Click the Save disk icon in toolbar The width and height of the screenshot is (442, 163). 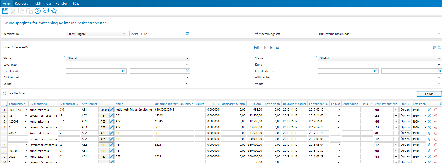tap(5, 11)
